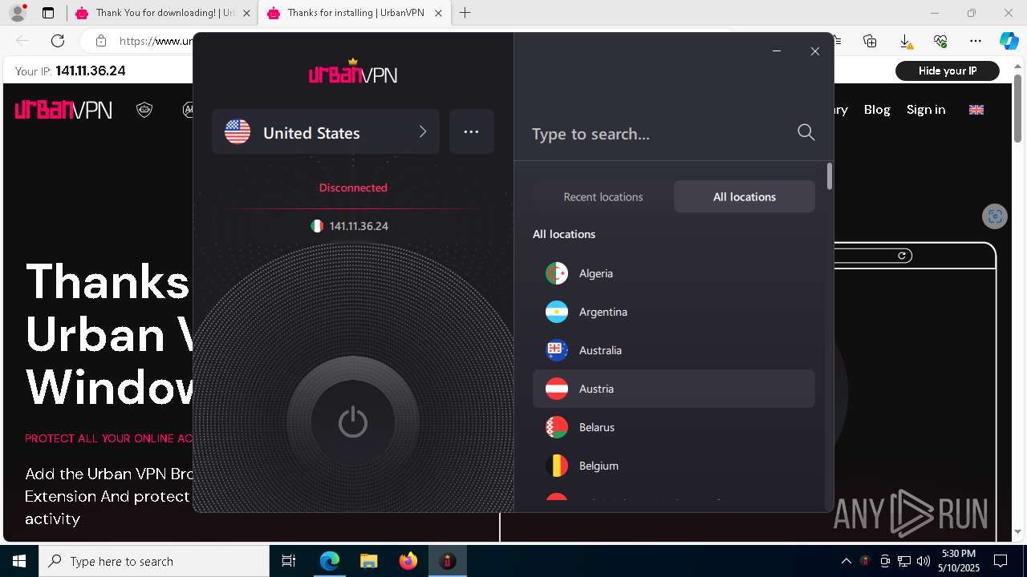Select Argentina from the locations list
Screen dimensions: 1027x577
coord(674,312)
